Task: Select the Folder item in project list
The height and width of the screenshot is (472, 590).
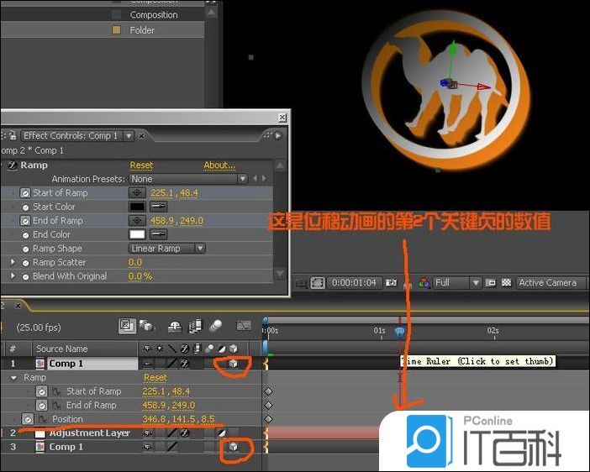Action: click(142, 30)
